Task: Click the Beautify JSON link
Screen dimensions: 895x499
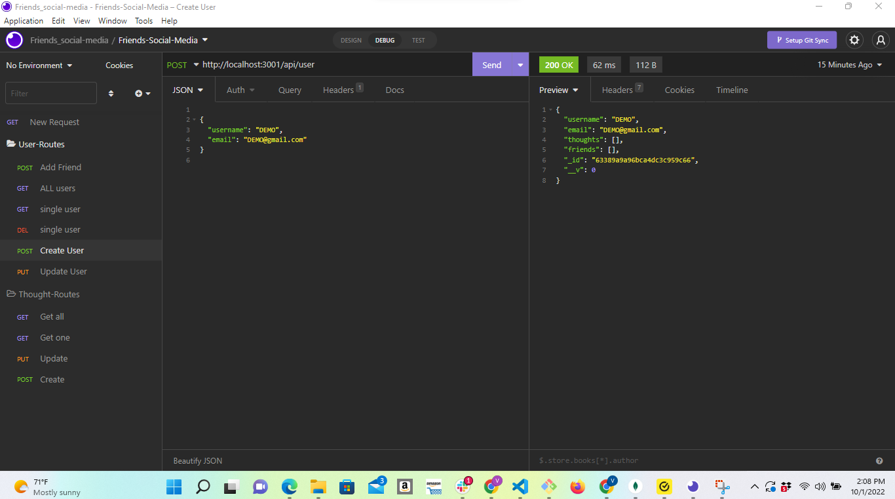Action: (x=197, y=460)
